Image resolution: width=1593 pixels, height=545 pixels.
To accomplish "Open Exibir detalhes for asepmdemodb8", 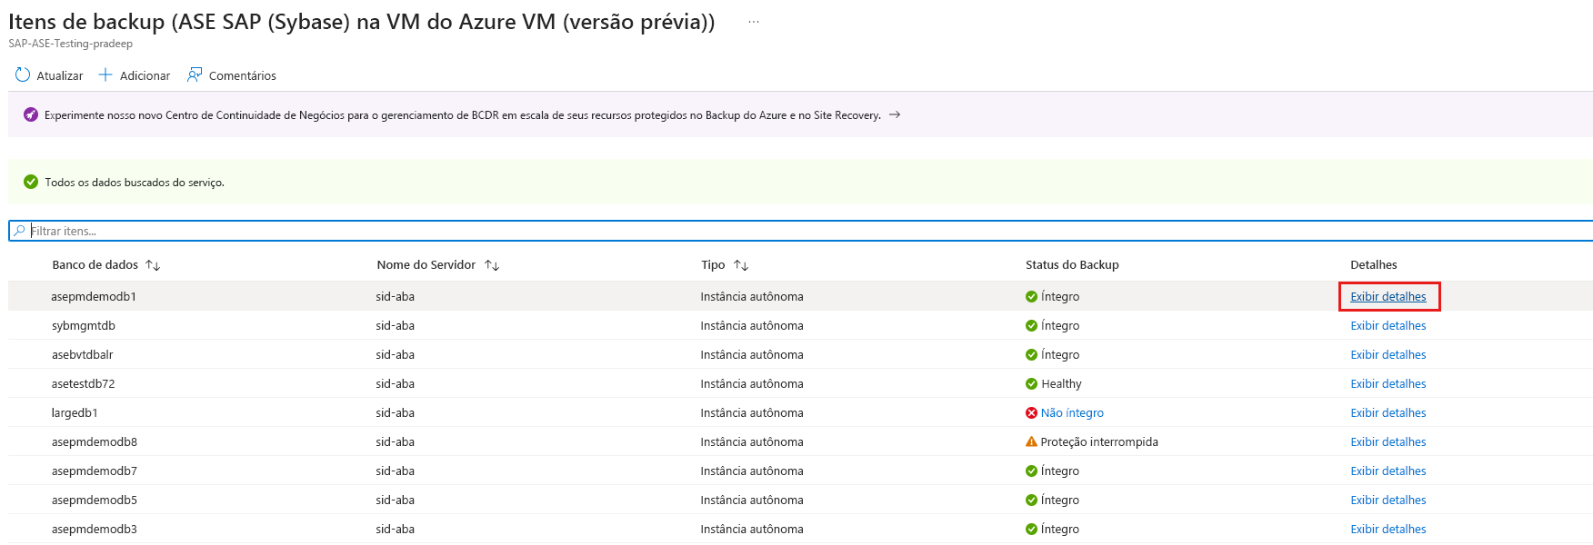I will tap(1388, 441).
